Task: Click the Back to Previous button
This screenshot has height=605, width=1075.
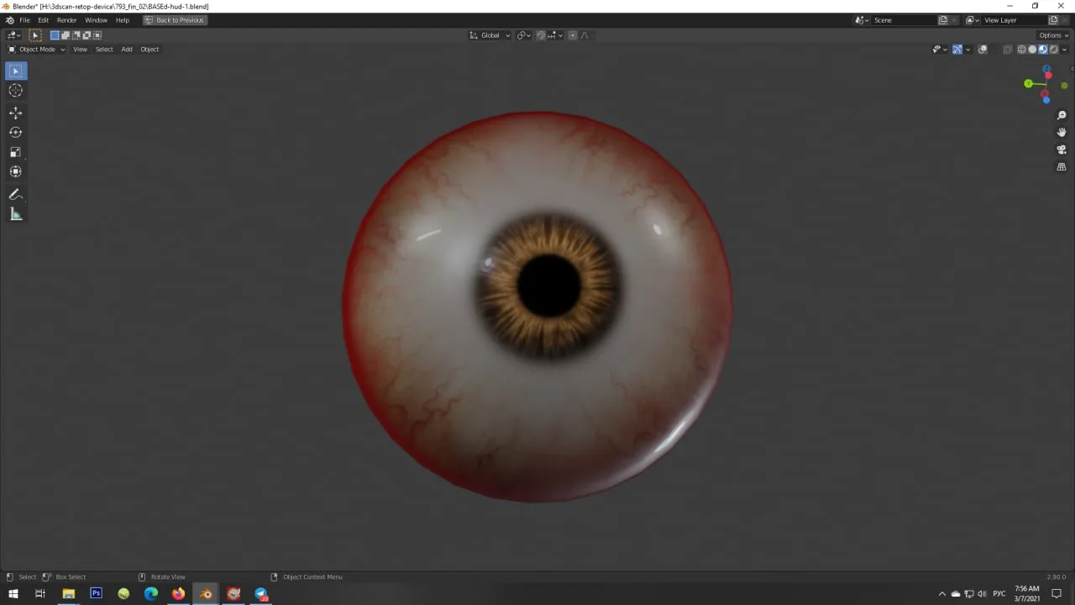Action: [175, 20]
